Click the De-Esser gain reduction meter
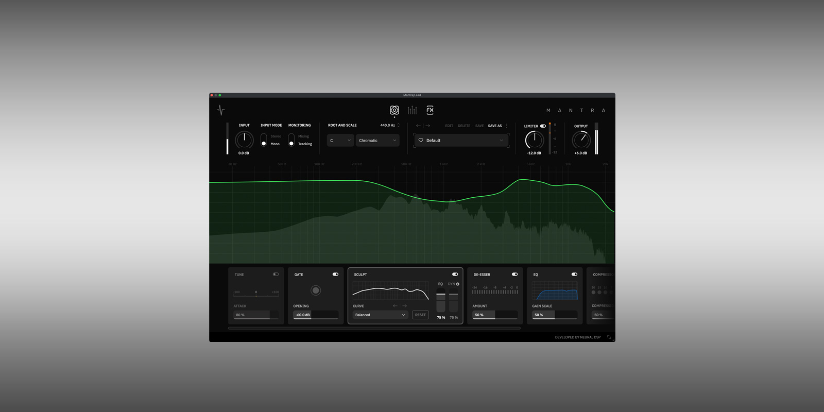824x412 pixels. pyautogui.click(x=495, y=291)
